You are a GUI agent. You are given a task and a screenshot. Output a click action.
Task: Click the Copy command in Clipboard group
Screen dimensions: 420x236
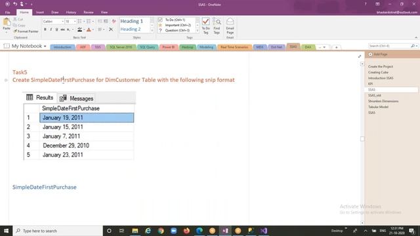19,25
